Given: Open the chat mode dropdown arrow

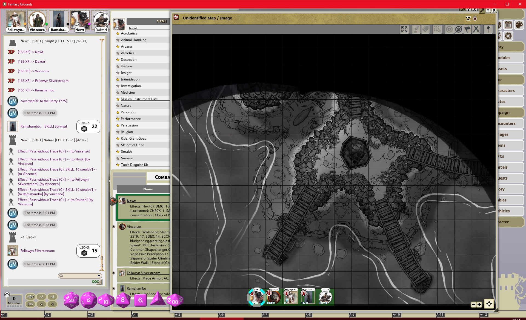Looking at the screenshot, I should click(99, 276).
